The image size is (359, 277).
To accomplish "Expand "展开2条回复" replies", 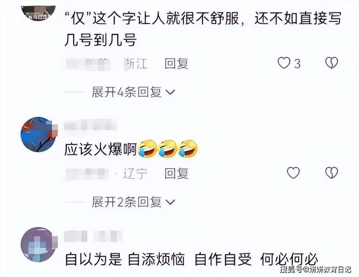I will point(133,202).
